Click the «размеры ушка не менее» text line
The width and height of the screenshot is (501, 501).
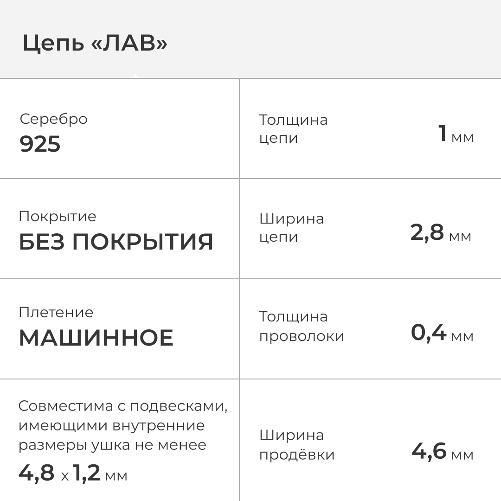113,445
